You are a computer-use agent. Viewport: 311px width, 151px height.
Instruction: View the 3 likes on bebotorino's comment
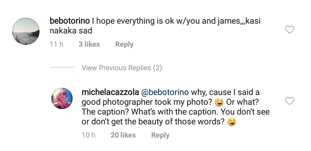[89, 44]
